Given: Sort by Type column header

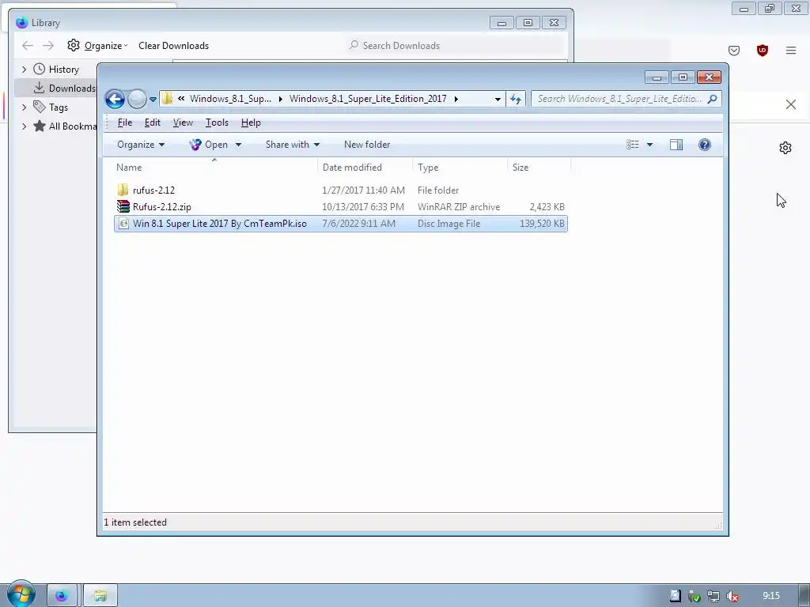Looking at the screenshot, I should pyautogui.click(x=460, y=168).
